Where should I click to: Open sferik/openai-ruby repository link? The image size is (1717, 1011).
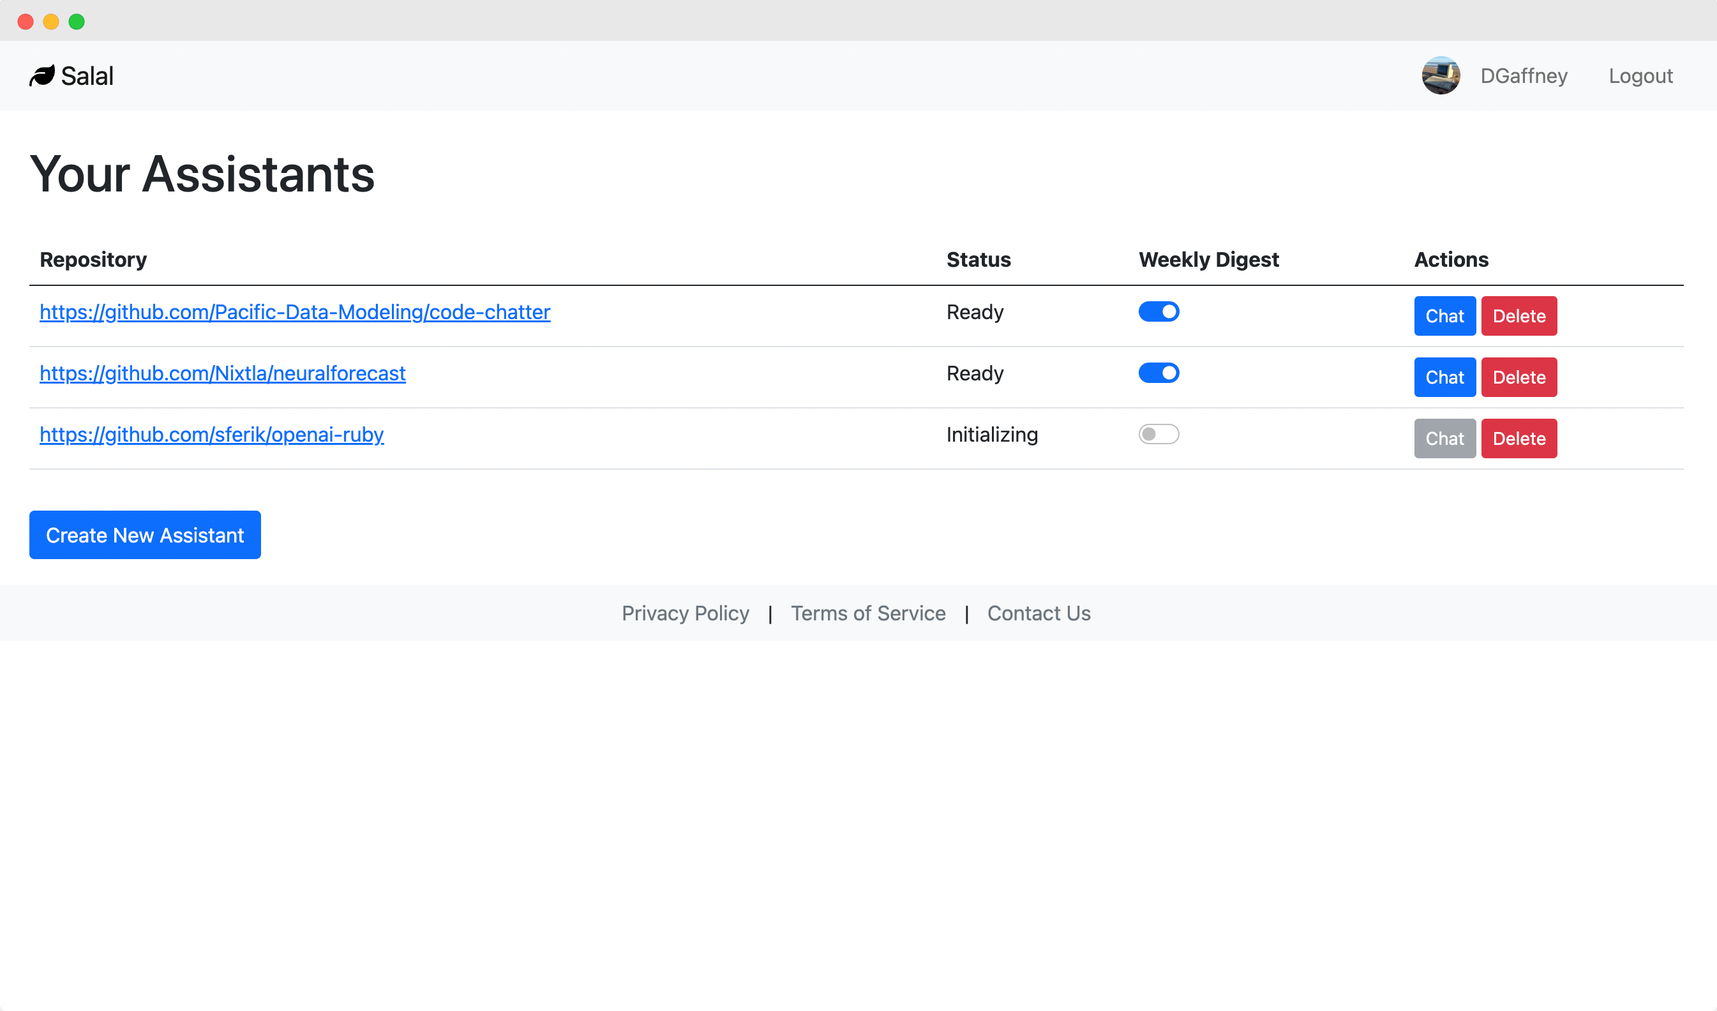click(x=212, y=435)
